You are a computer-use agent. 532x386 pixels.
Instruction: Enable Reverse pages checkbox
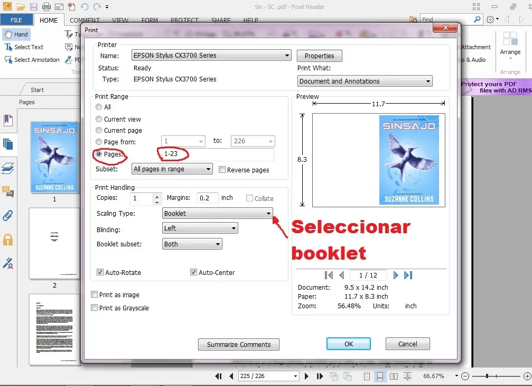[x=222, y=170]
